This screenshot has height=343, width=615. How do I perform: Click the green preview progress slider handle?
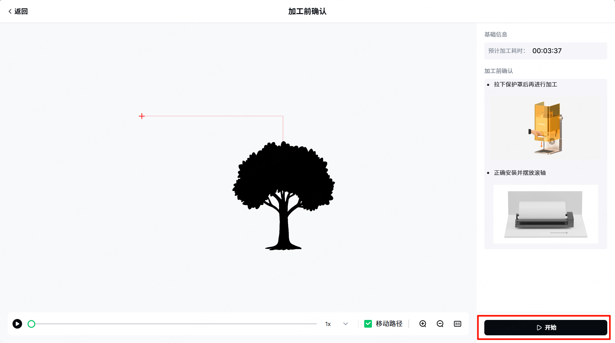31,324
